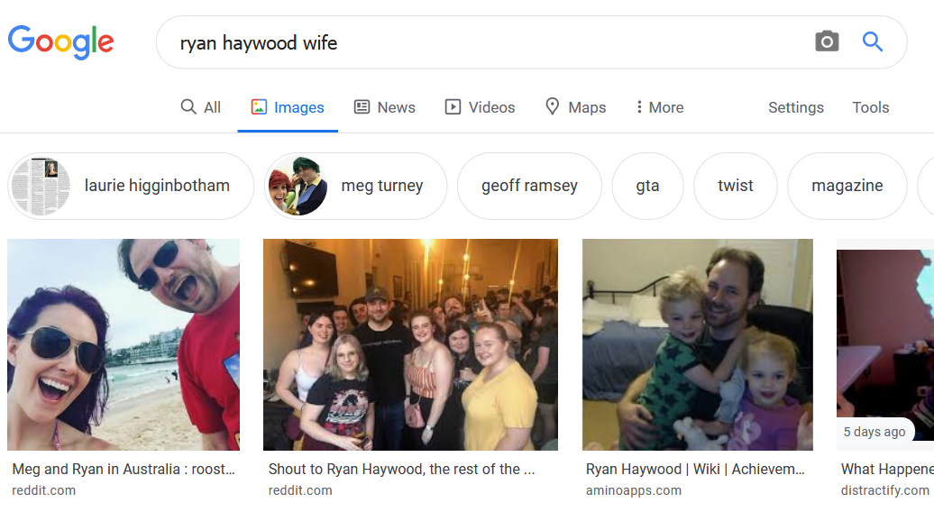Select the Maps pin icon tab
This screenshot has height=521, width=934.
575,107
